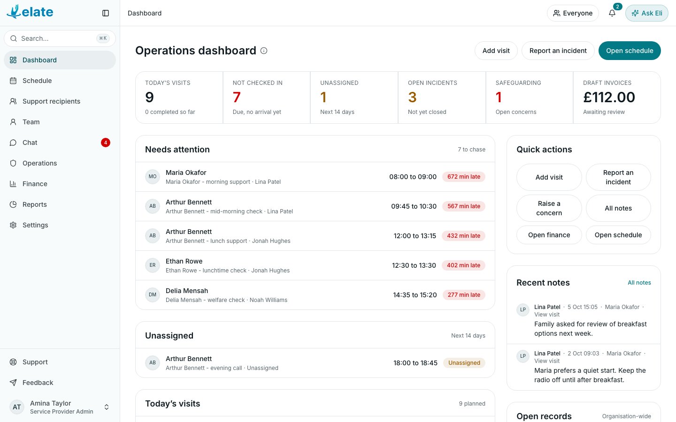Click Raise a concern quick action
676x422 pixels.
click(x=549, y=208)
